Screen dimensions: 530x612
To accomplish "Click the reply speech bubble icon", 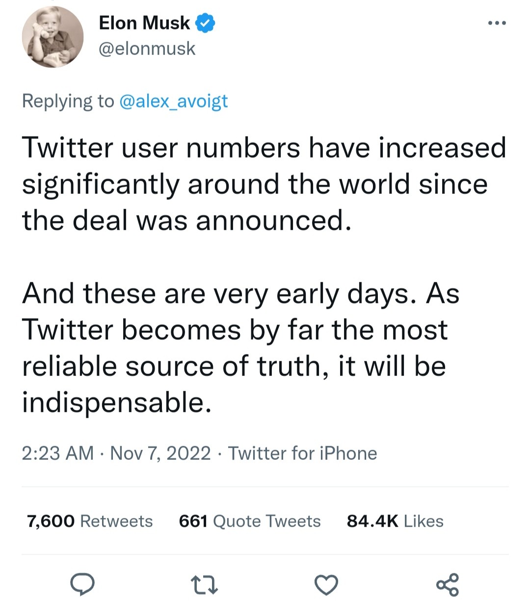I will tap(82, 584).
